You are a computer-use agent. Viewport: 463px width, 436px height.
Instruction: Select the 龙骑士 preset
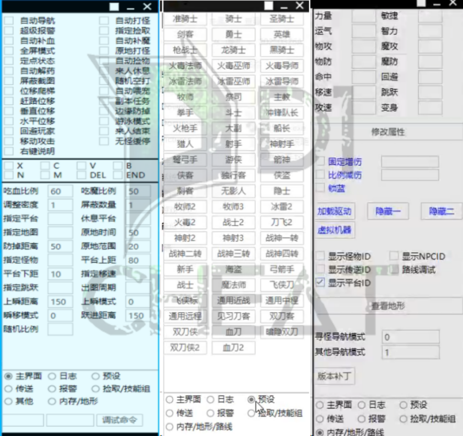pyautogui.click(x=233, y=50)
